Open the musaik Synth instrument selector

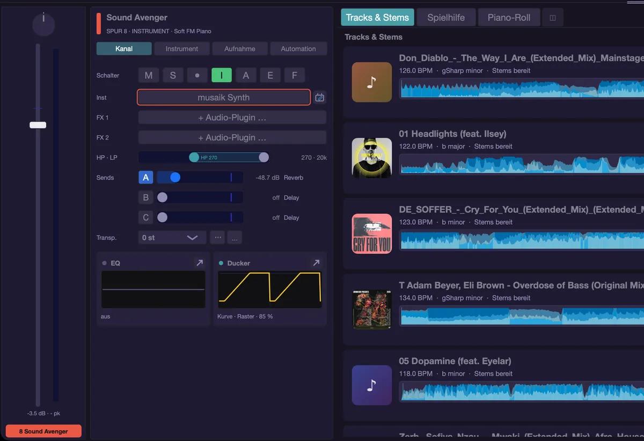(x=224, y=98)
